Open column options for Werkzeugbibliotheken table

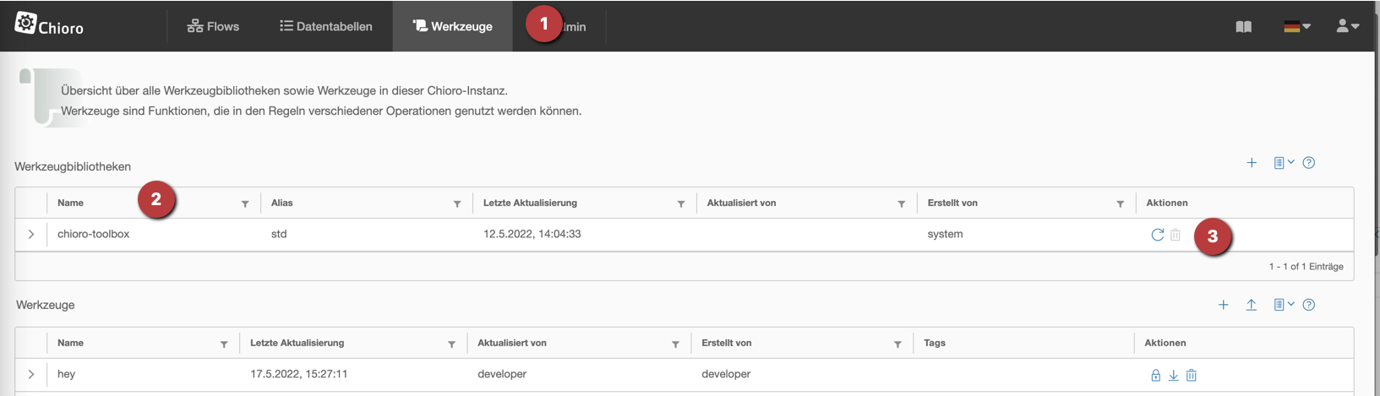tap(1284, 163)
